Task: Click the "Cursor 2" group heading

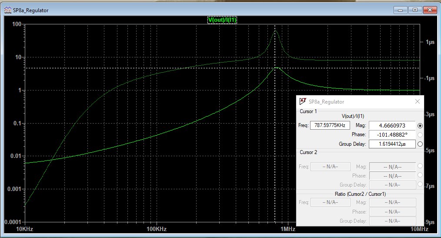Action: [308, 152]
